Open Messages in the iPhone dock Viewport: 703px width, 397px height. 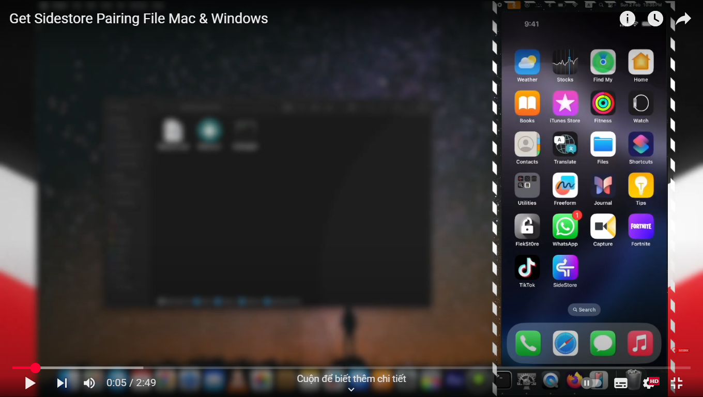pyautogui.click(x=603, y=343)
